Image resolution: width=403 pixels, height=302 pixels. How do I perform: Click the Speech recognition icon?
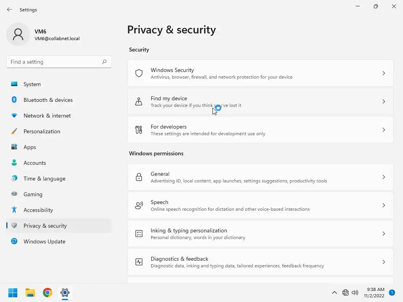139,205
